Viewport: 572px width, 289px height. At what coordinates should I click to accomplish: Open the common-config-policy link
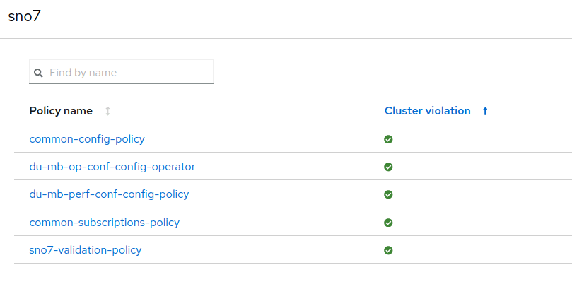(x=87, y=139)
